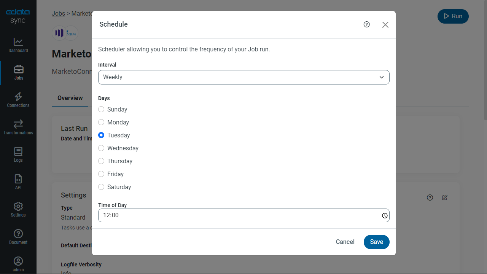Cancel the Schedule dialog
Image resolution: width=487 pixels, height=274 pixels.
tap(345, 242)
